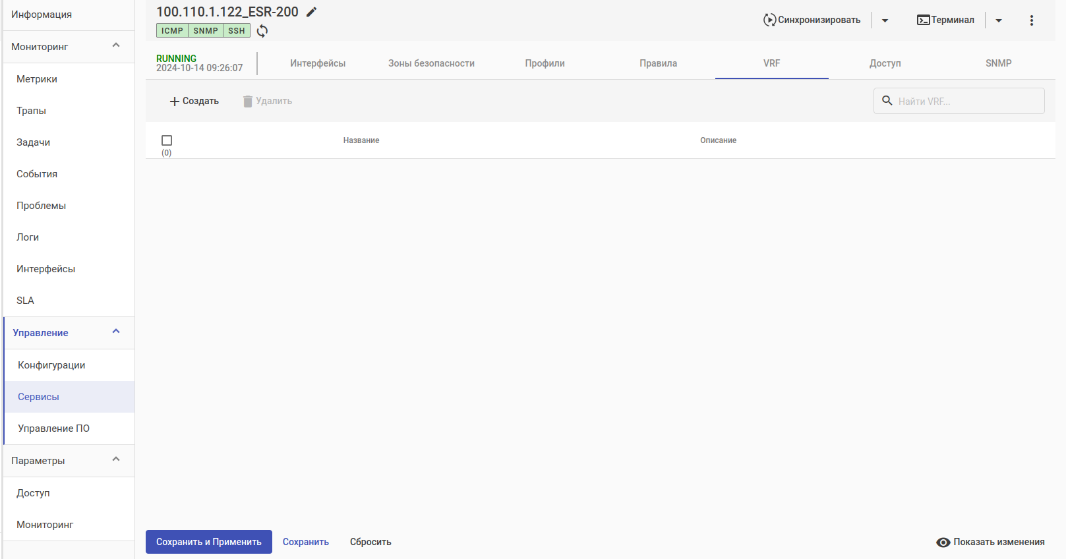
Task: Sort by the Описание column header
Action: click(718, 140)
